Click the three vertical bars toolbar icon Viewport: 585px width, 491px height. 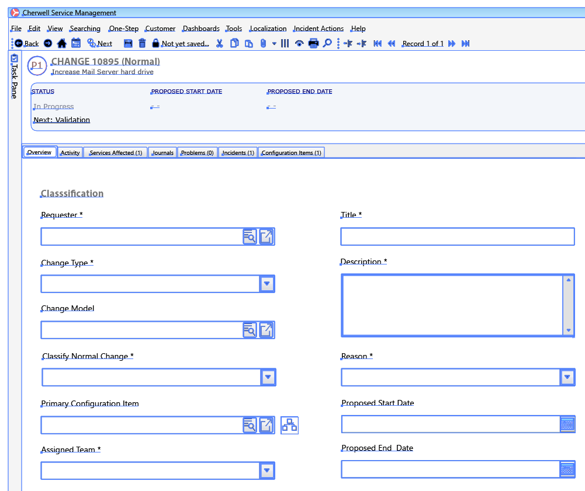pyautogui.click(x=285, y=43)
